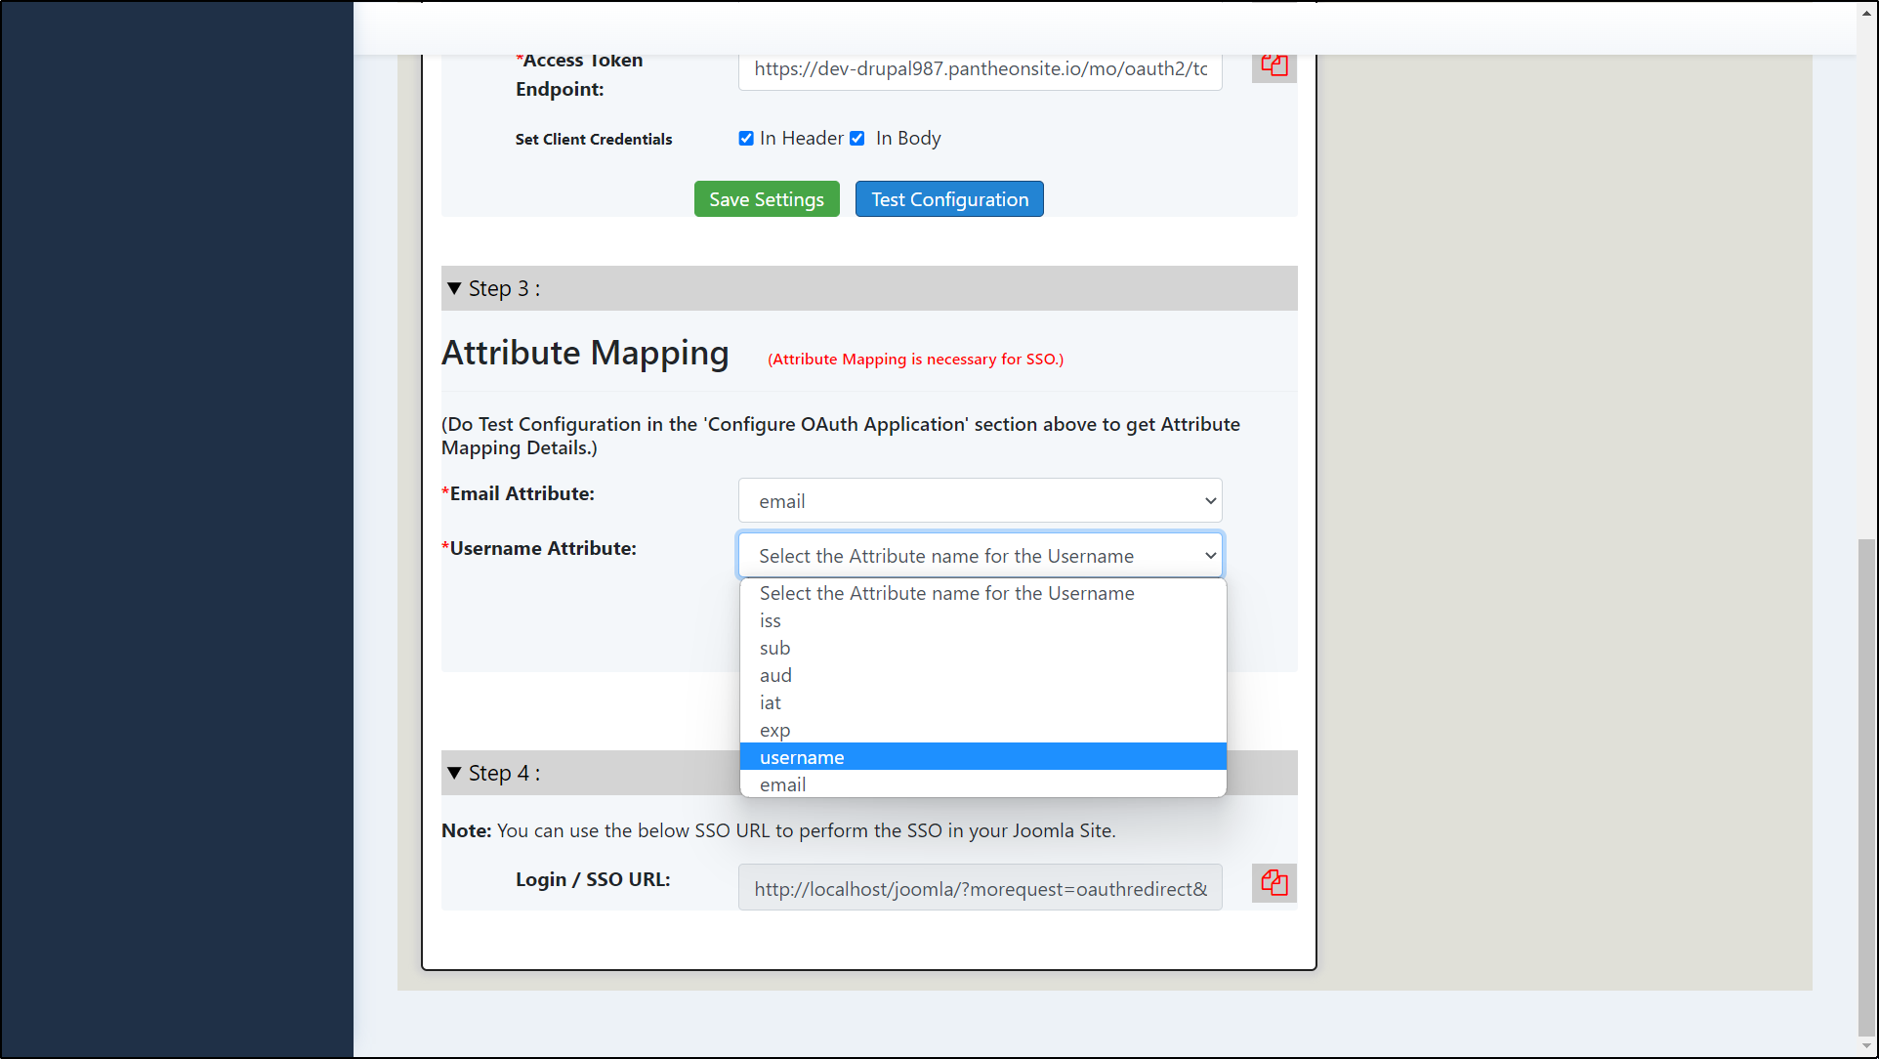Close the Username Attribute dropdown

point(980,555)
